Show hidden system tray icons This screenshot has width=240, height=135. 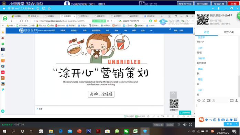pos(189,131)
